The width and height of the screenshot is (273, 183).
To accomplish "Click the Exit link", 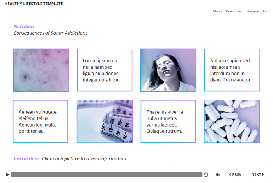I will pyautogui.click(x=266, y=11).
